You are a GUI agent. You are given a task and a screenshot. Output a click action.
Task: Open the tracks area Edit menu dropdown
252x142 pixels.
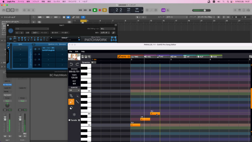41,17
